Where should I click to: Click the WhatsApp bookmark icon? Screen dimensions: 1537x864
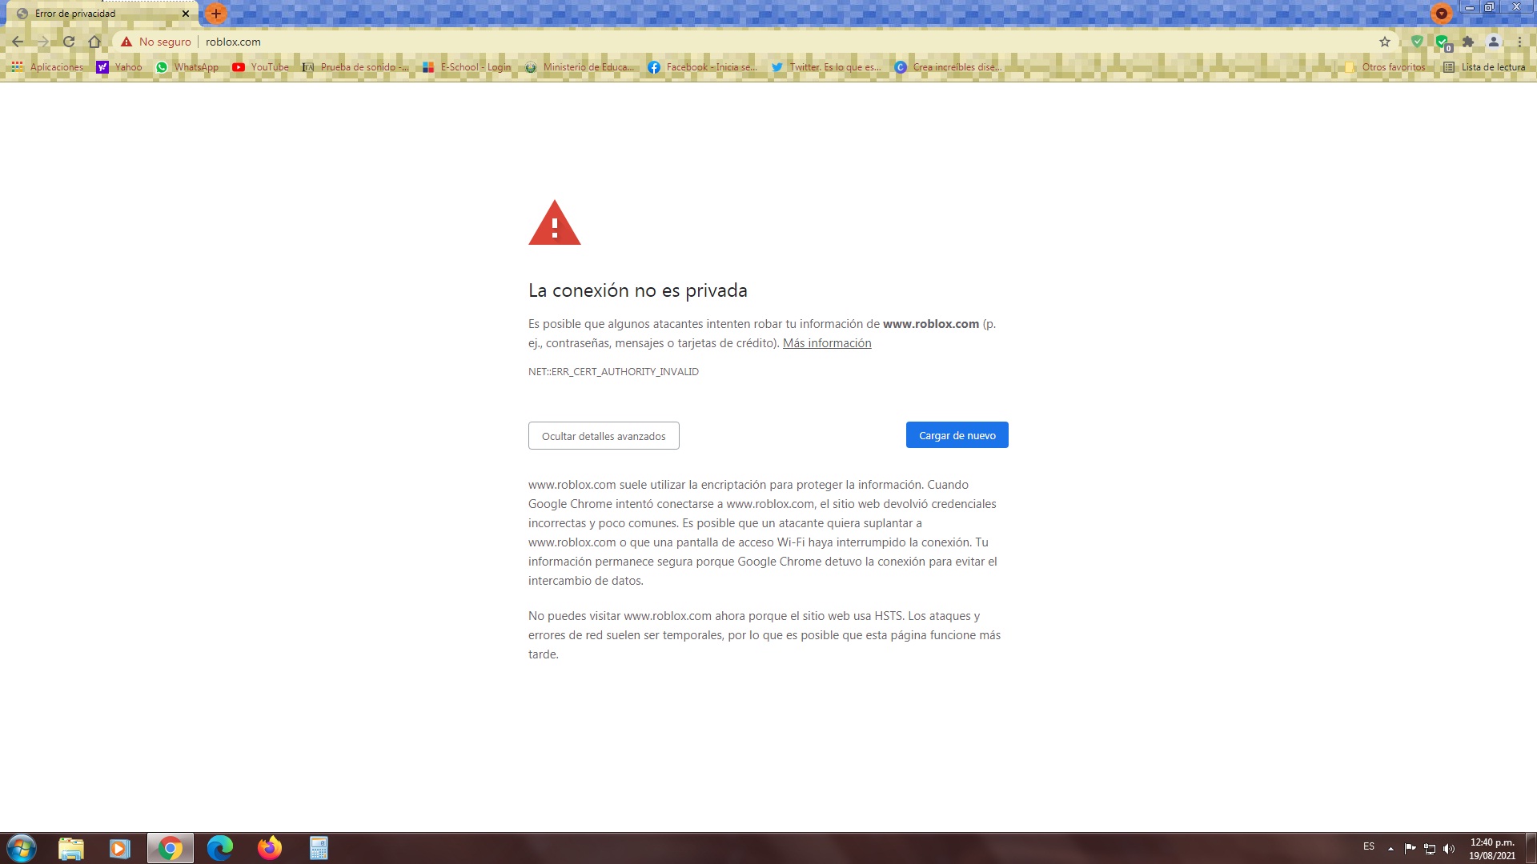(x=159, y=66)
